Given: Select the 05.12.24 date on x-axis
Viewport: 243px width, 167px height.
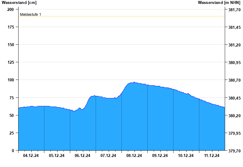Looking at the screenshot, I should 57,156.
